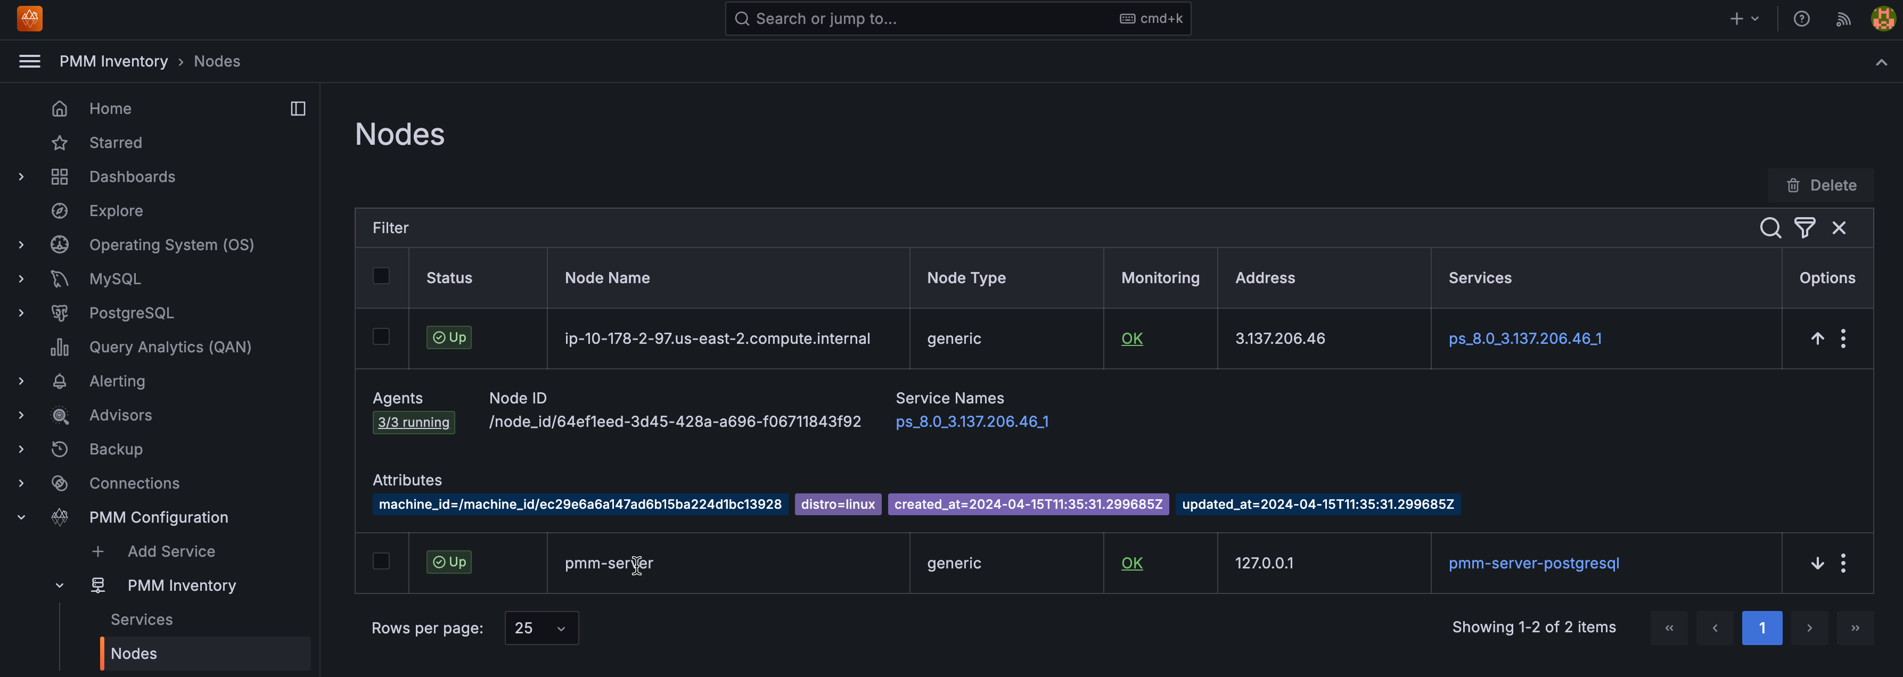The image size is (1903, 677).
Task: Click the 3/3 running agents link
Action: pyautogui.click(x=414, y=422)
